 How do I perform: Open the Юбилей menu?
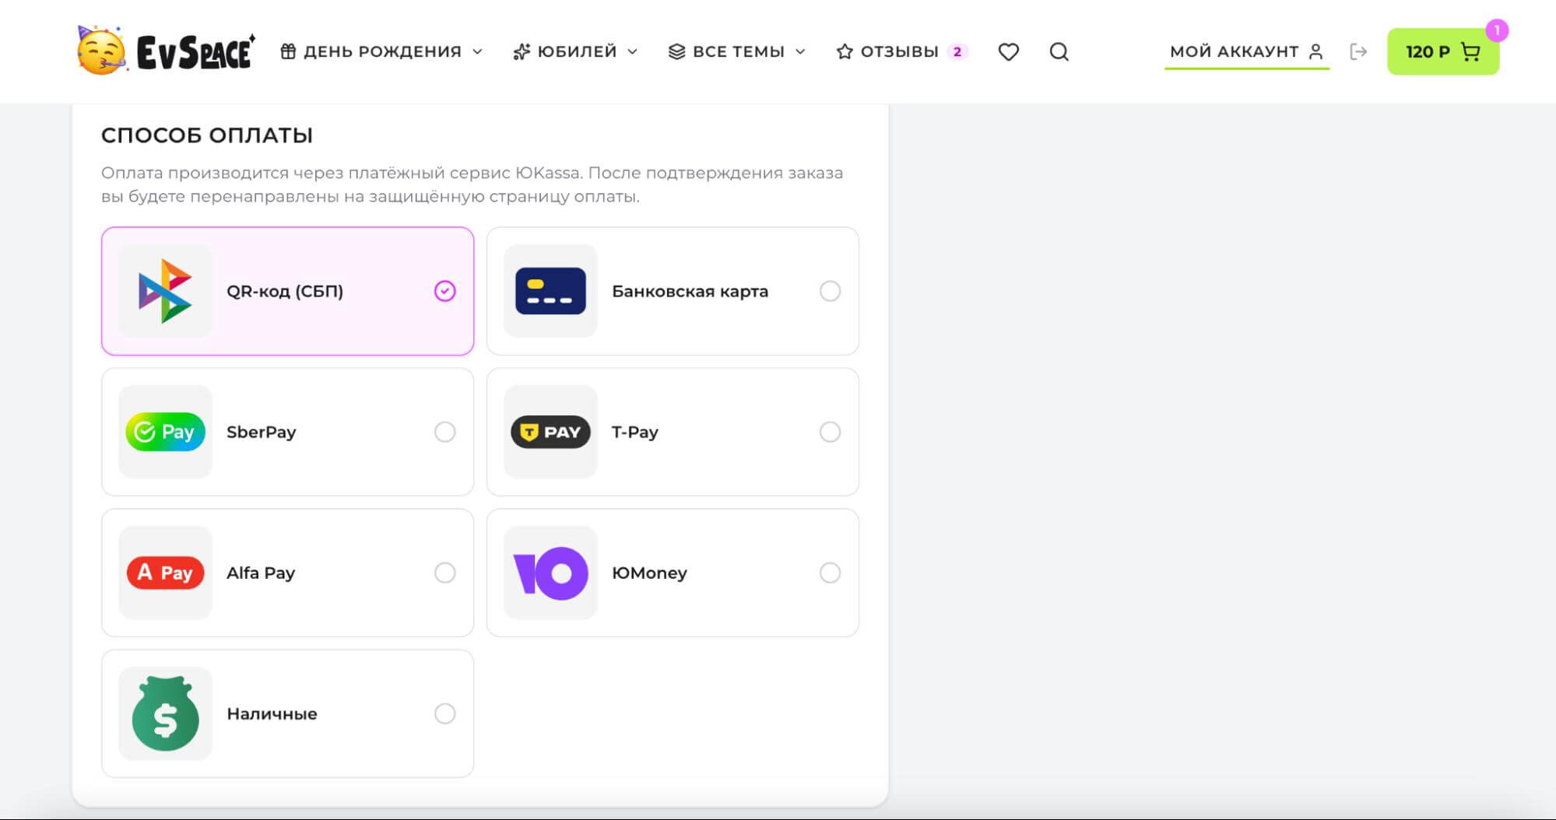click(575, 51)
